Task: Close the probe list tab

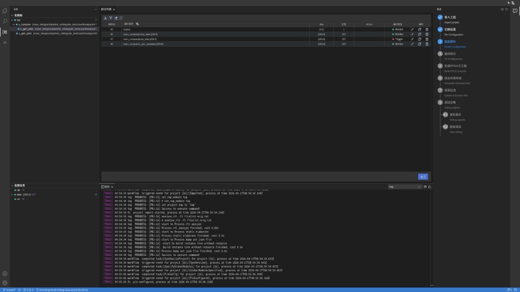Action: (114, 9)
